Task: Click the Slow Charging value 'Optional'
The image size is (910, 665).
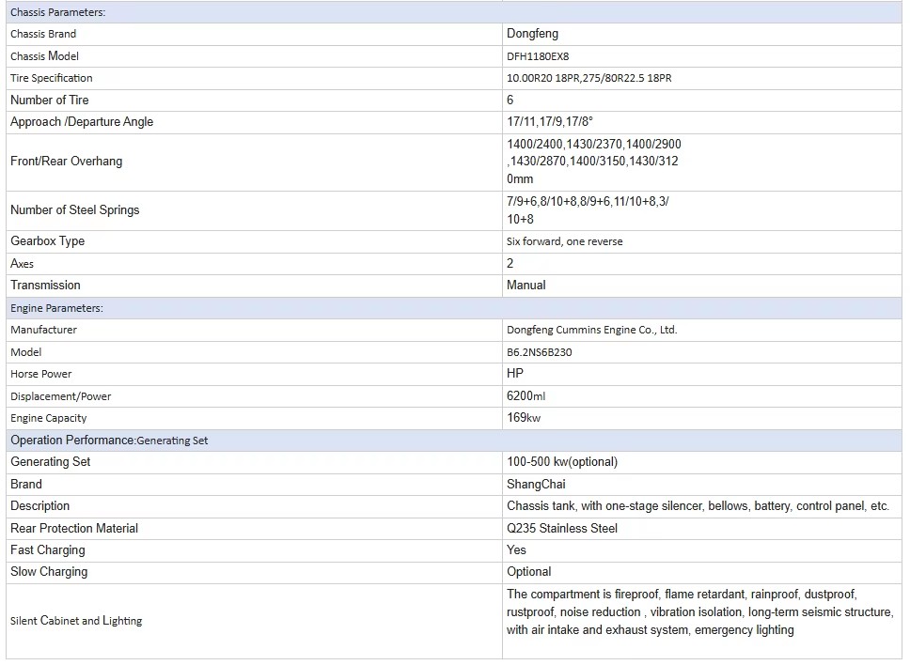Action: click(x=528, y=572)
